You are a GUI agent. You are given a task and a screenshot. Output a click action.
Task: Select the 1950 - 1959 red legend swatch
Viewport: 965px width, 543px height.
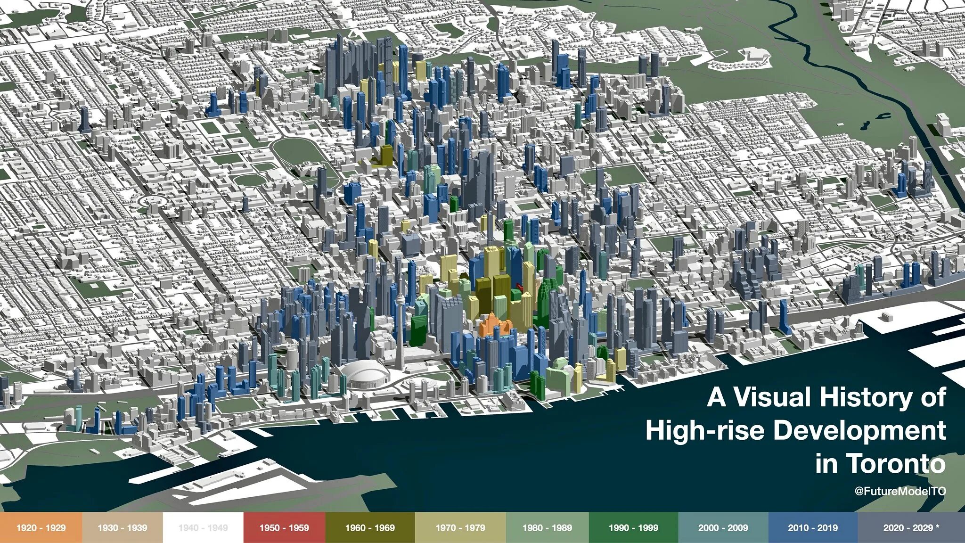[284, 527]
